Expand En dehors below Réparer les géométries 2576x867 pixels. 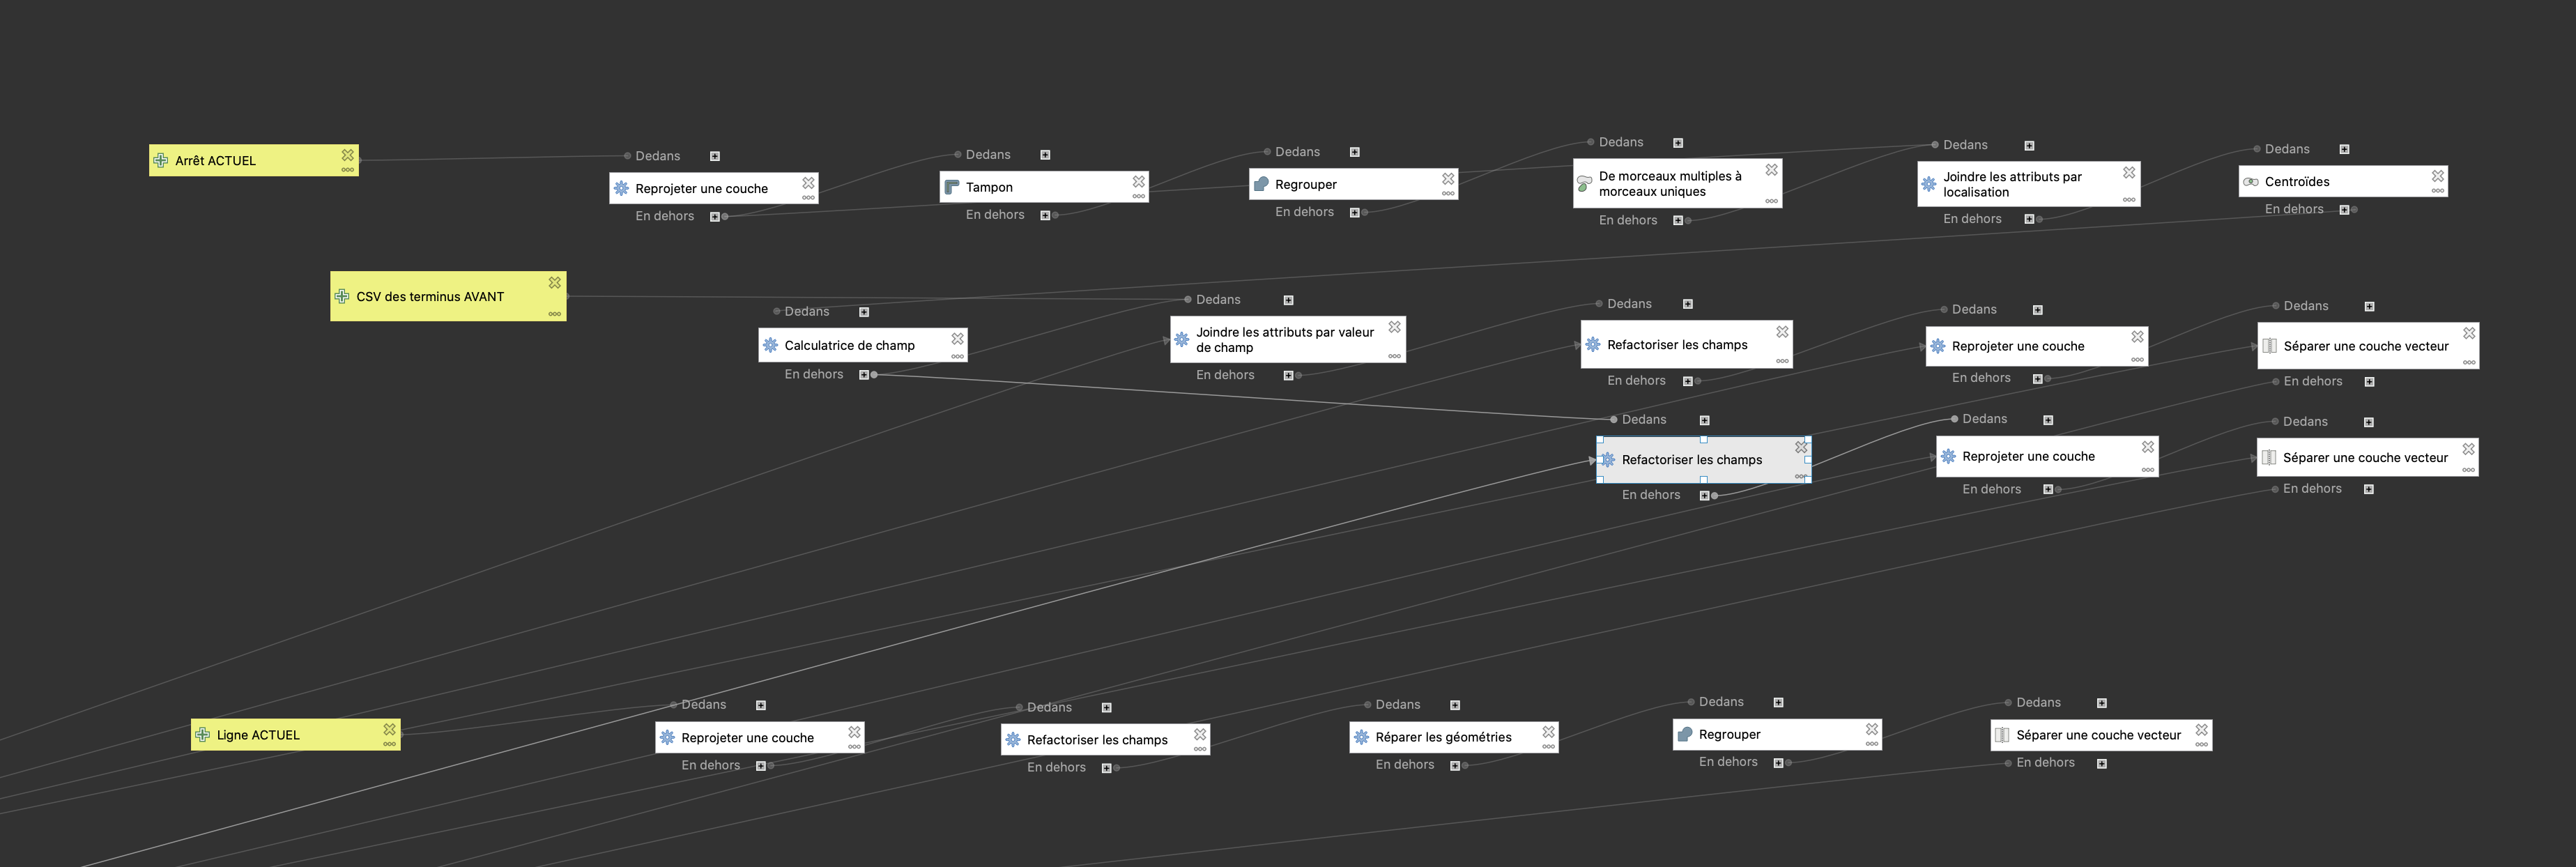pyautogui.click(x=1455, y=765)
